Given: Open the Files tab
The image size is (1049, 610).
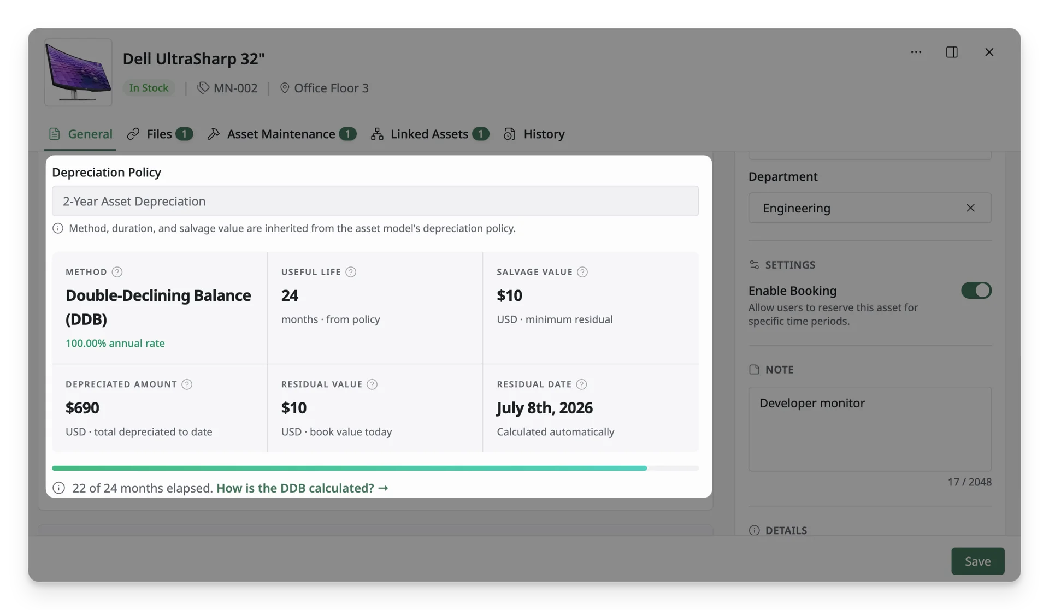Looking at the screenshot, I should pyautogui.click(x=160, y=134).
